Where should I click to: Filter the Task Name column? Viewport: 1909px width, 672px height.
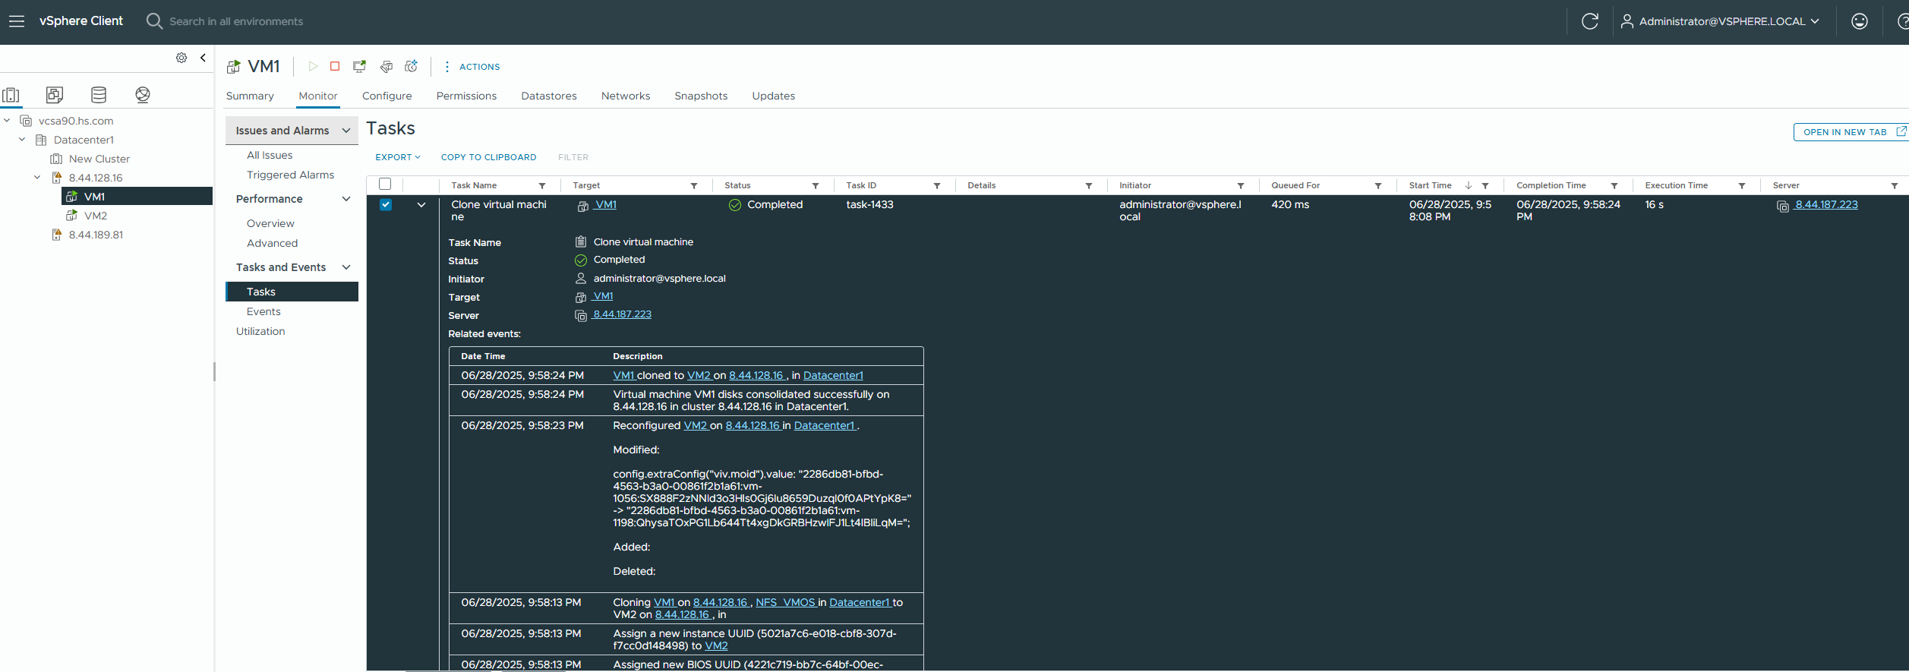pyautogui.click(x=542, y=186)
